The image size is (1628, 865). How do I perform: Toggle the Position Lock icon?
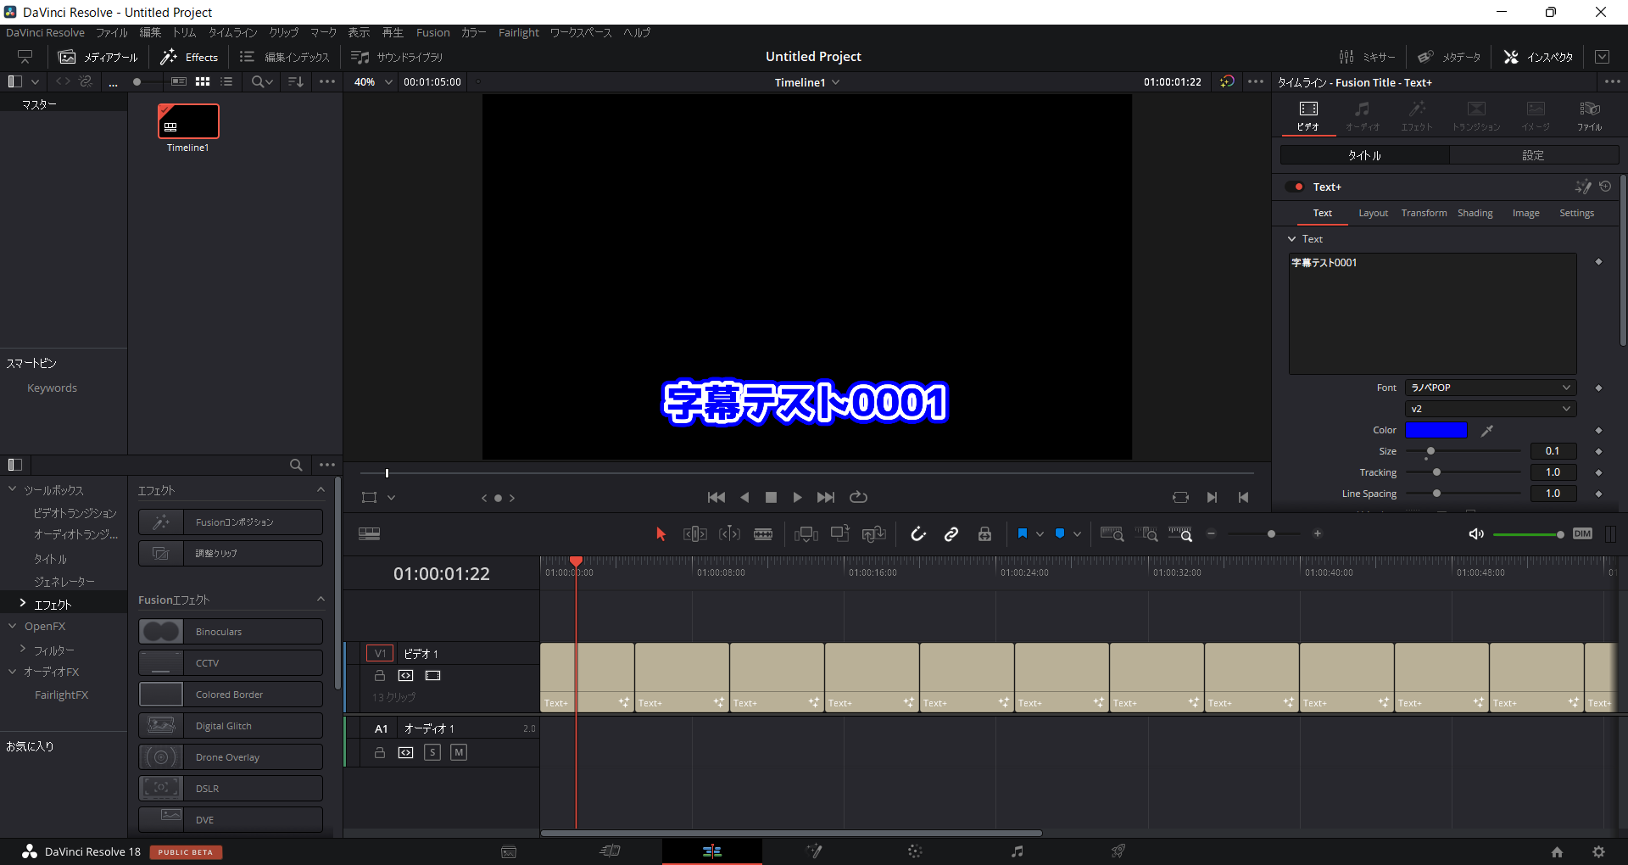click(x=984, y=534)
